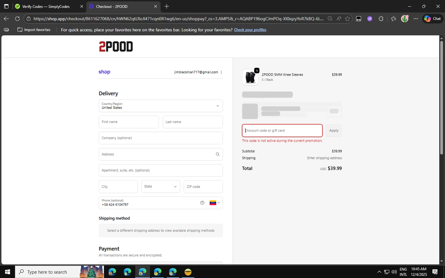Click the Shop pay logo
445x278 pixels.
click(x=104, y=72)
